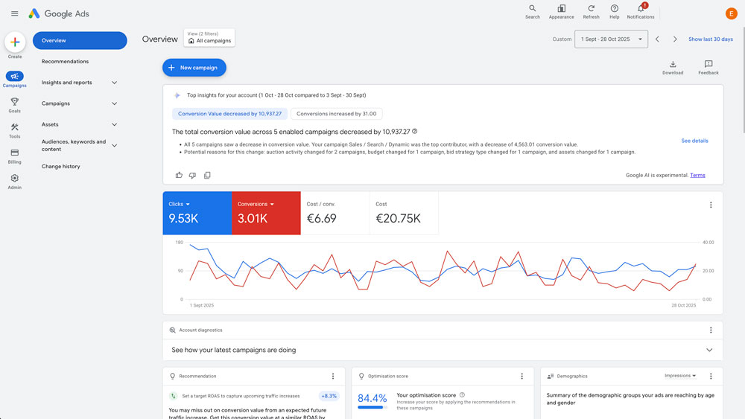Open the Search tool in header

click(532, 11)
